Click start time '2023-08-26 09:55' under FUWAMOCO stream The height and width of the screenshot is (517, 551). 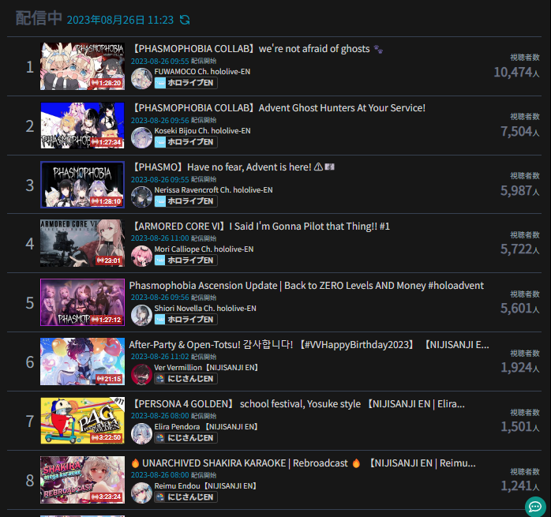160,61
